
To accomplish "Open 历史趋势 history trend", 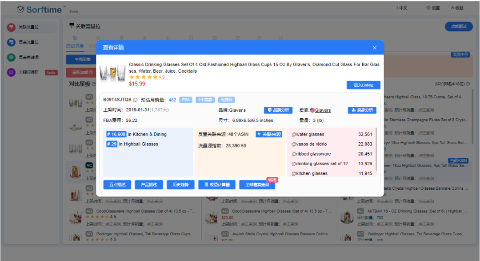I will (x=180, y=185).
